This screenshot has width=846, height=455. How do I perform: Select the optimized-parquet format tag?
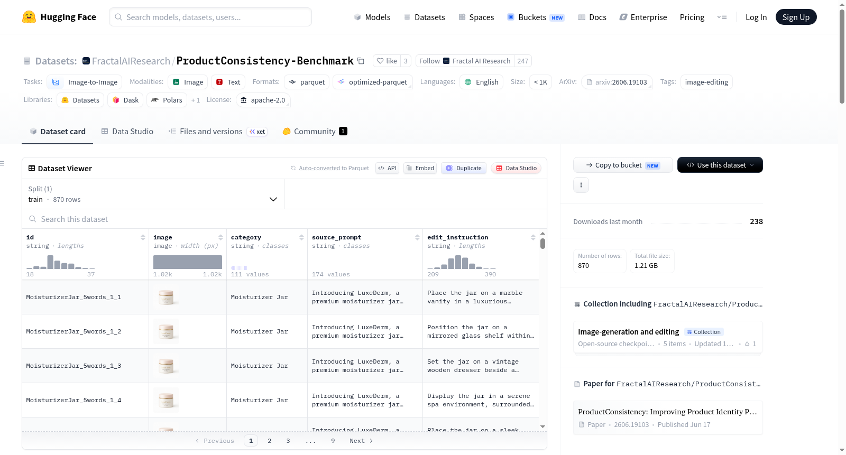[373, 82]
